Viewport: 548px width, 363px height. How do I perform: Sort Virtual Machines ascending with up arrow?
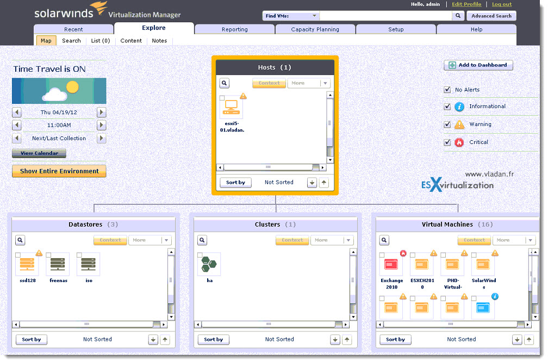[529, 339]
